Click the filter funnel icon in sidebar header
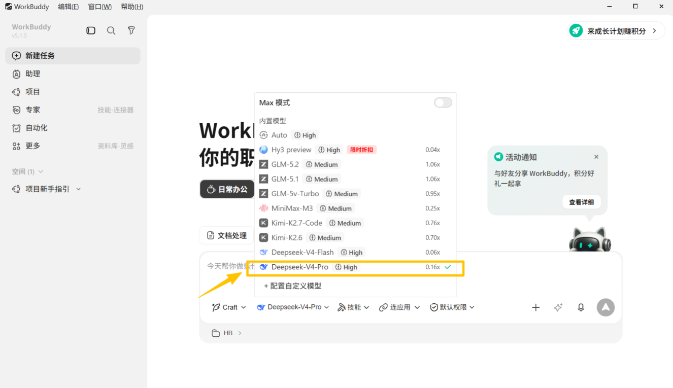Viewport: 673px width, 388px height. point(131,30)
